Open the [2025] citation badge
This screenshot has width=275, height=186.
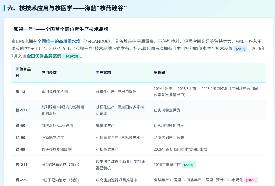tap(240, 49)
